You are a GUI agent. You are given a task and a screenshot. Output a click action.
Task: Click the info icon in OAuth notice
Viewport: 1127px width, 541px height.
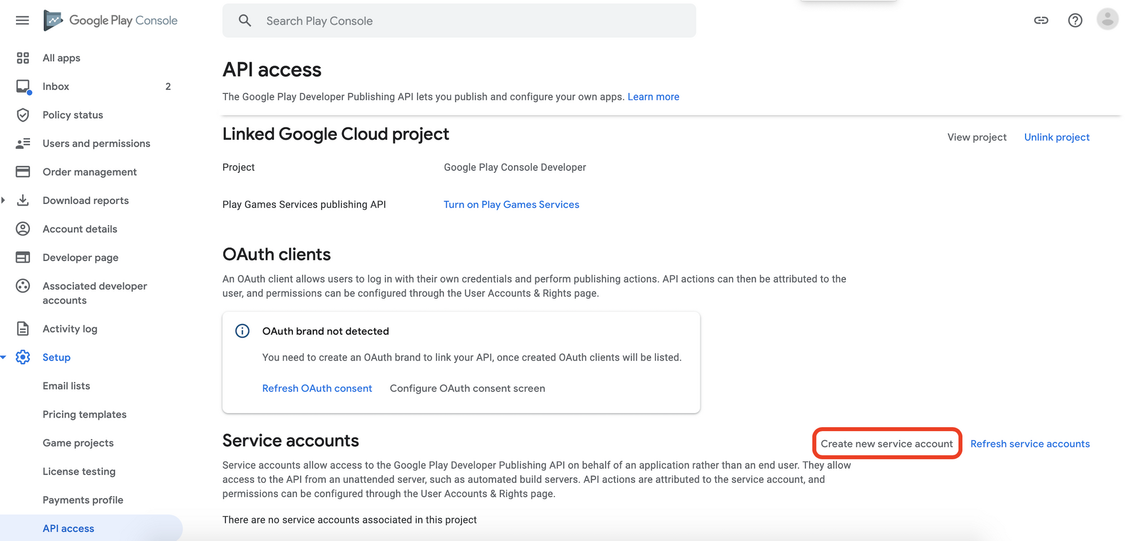point(242,331)
